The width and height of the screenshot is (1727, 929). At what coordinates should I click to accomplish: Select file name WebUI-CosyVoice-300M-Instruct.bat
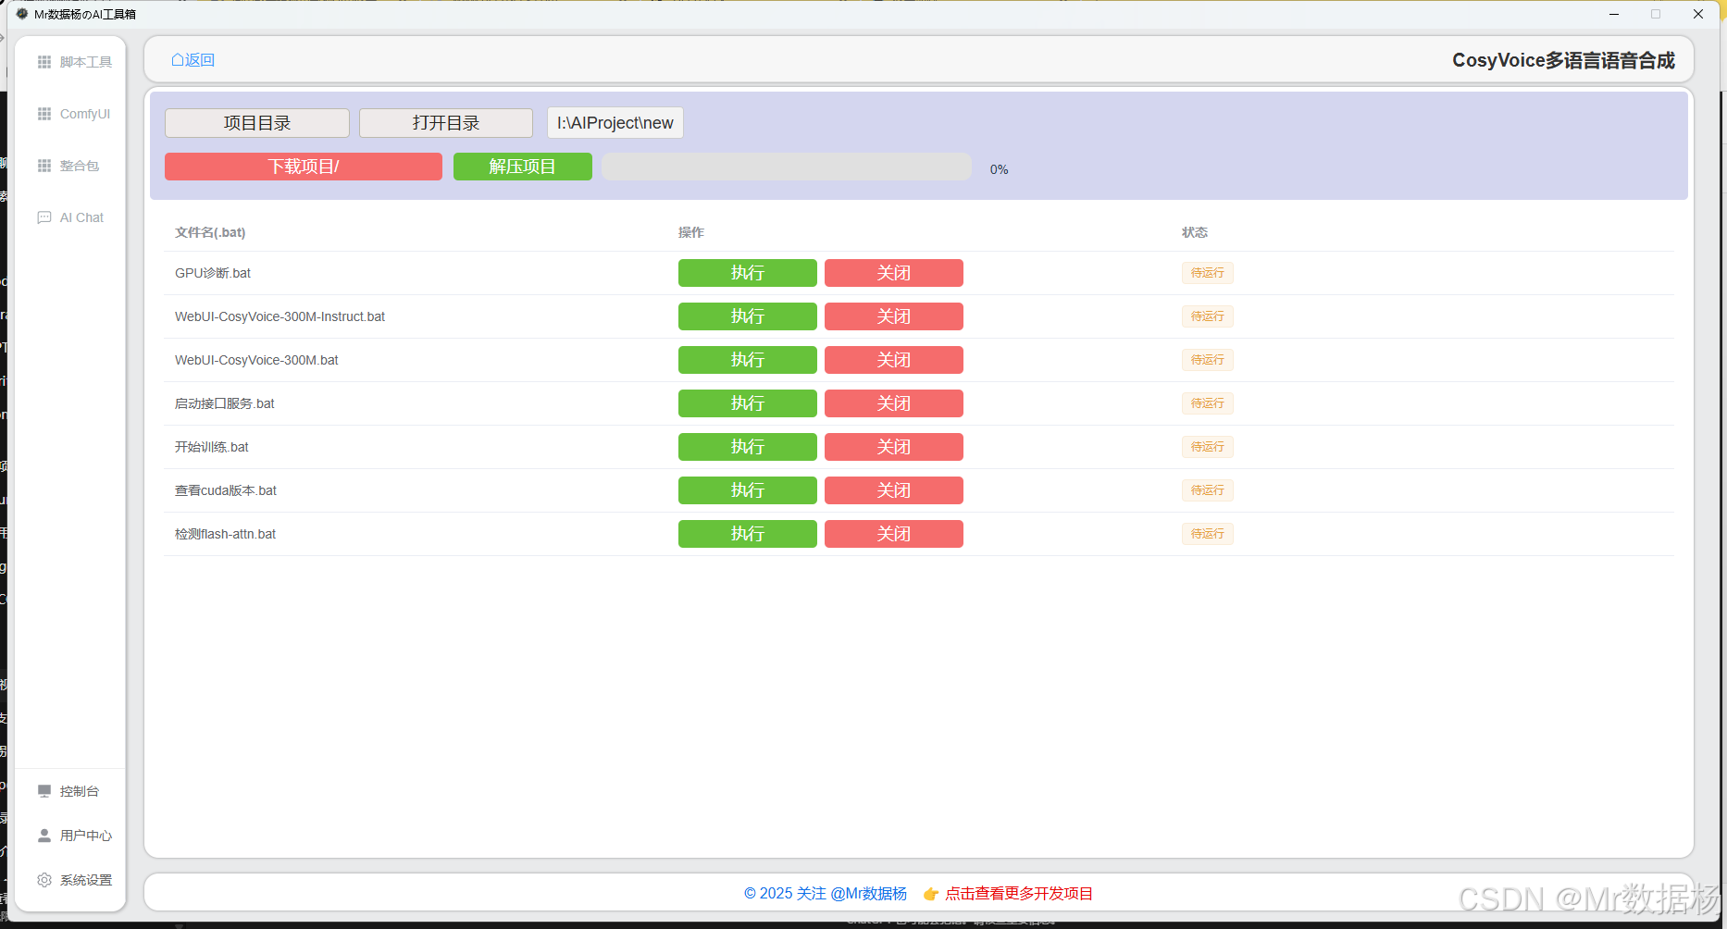coord(280,316)
